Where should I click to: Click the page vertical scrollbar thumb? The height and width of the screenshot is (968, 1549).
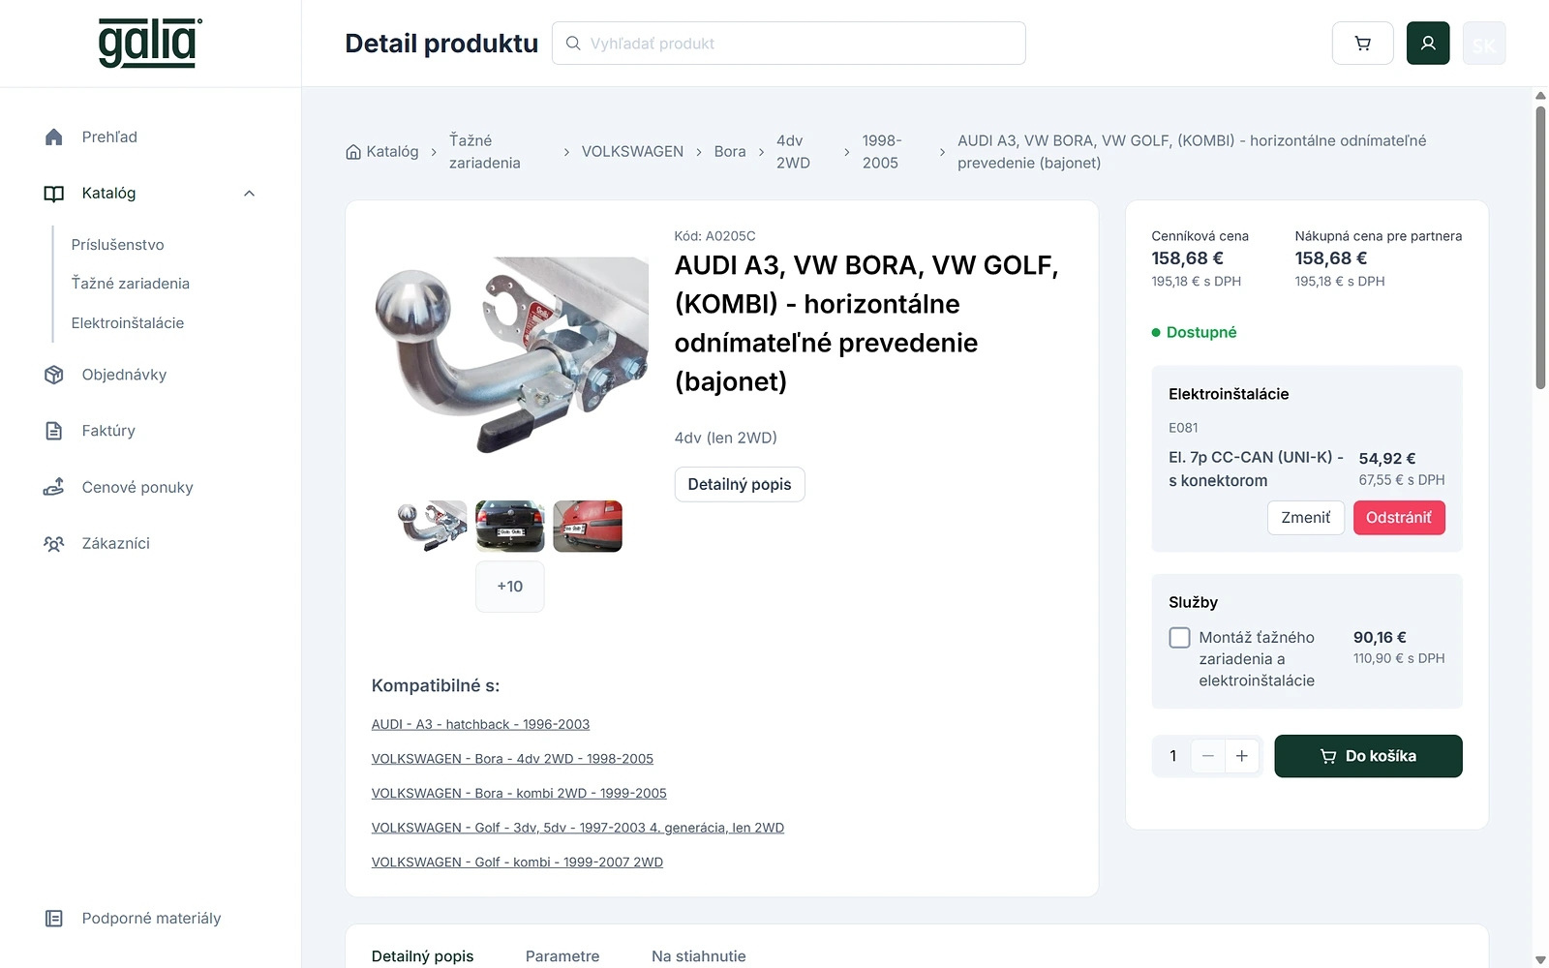coord(1540,247)
